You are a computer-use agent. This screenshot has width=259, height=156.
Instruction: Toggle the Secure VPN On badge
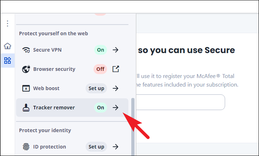click(101, 50)
